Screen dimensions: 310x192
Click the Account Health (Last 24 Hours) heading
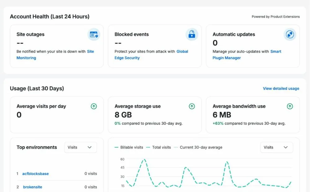click(x=50, y=17)
